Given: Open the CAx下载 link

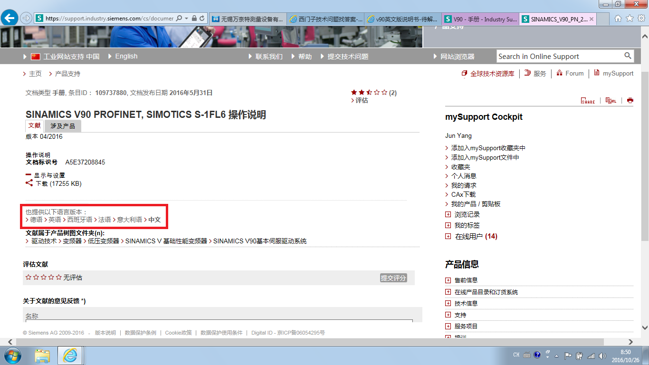Looking at the screenshot, I should point(463,194).
